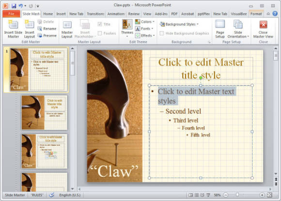The width and height of the screenshot is (281, 201).
Task: Toggle the Footers checkbox
Action: (100, 33)
